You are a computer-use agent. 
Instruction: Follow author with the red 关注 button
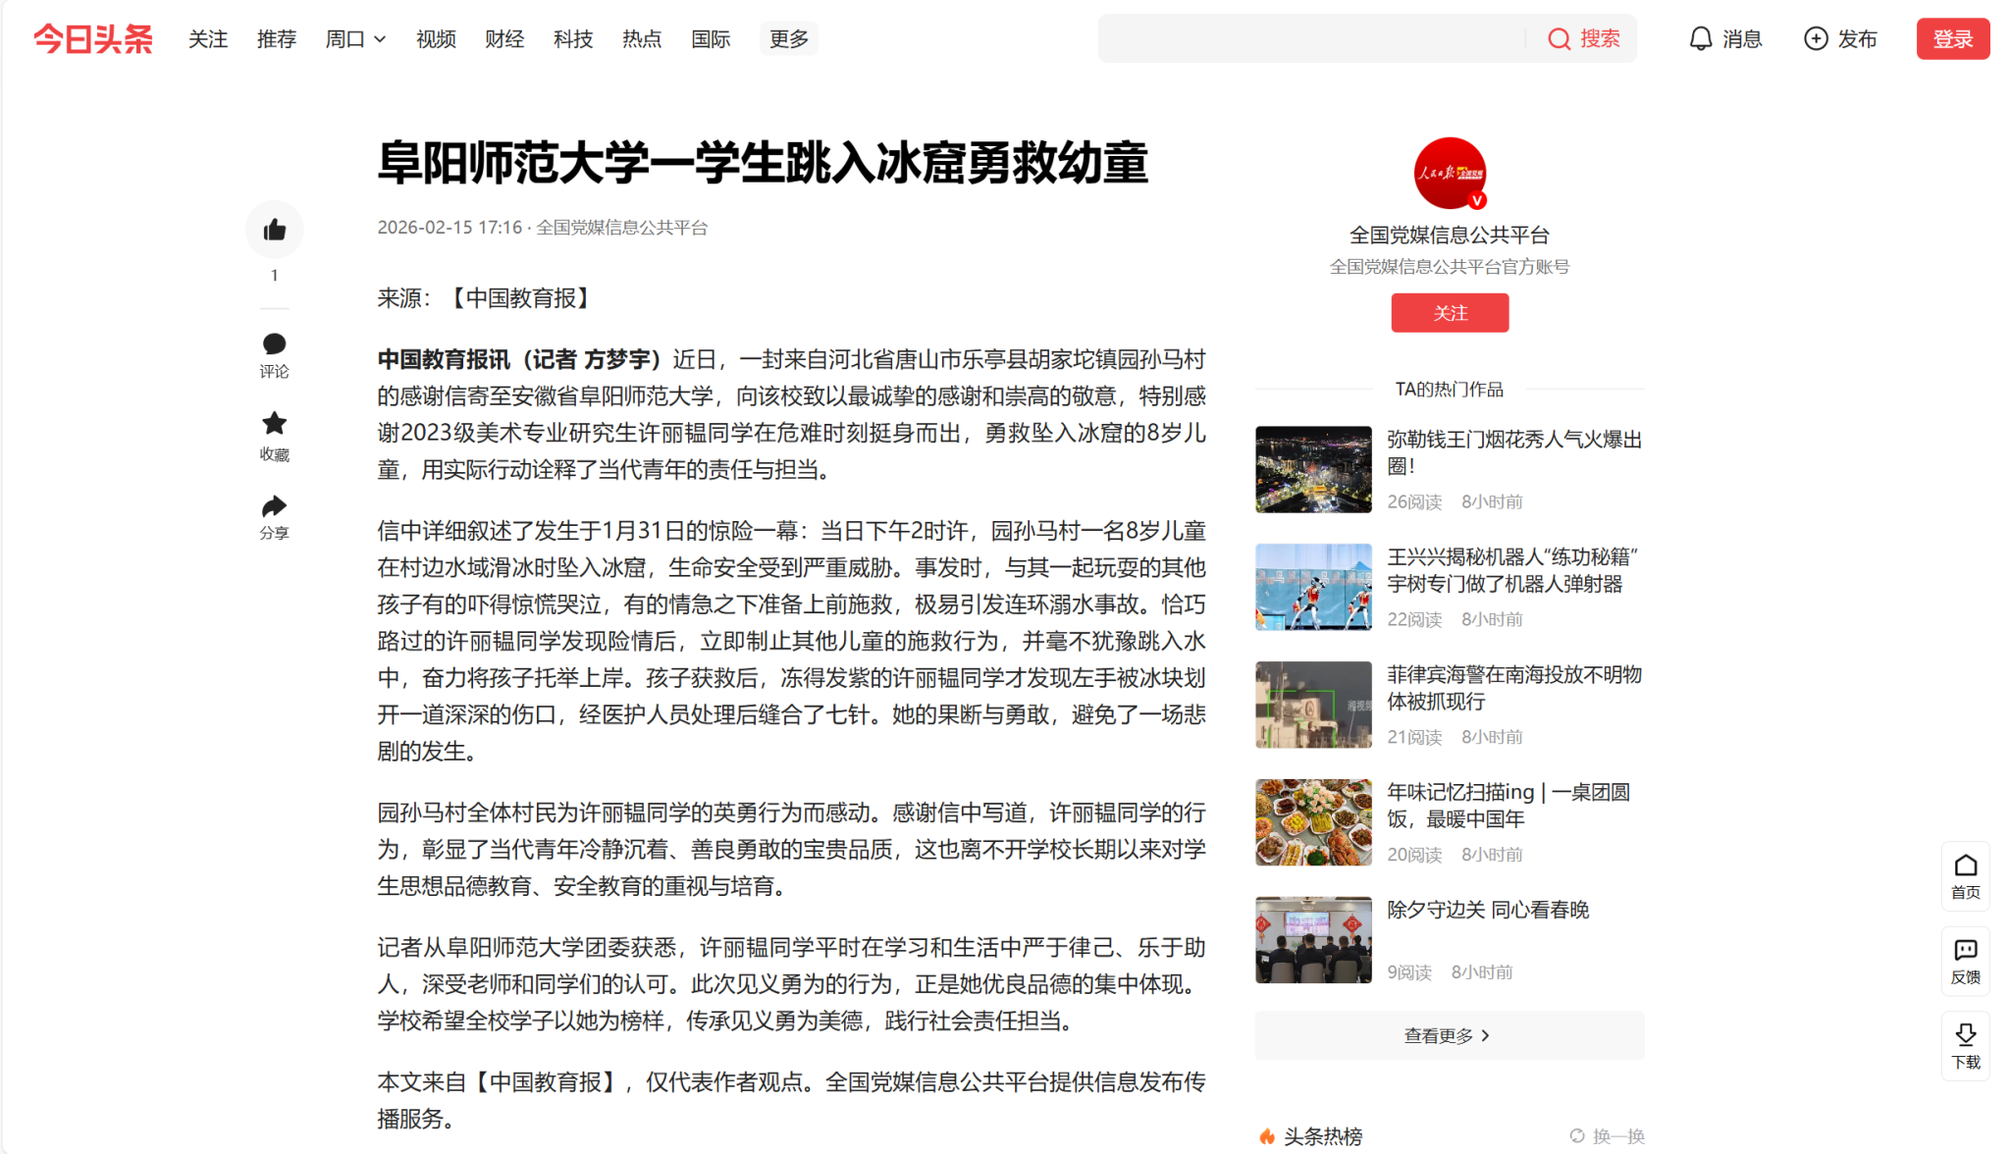pos(1449,313)
